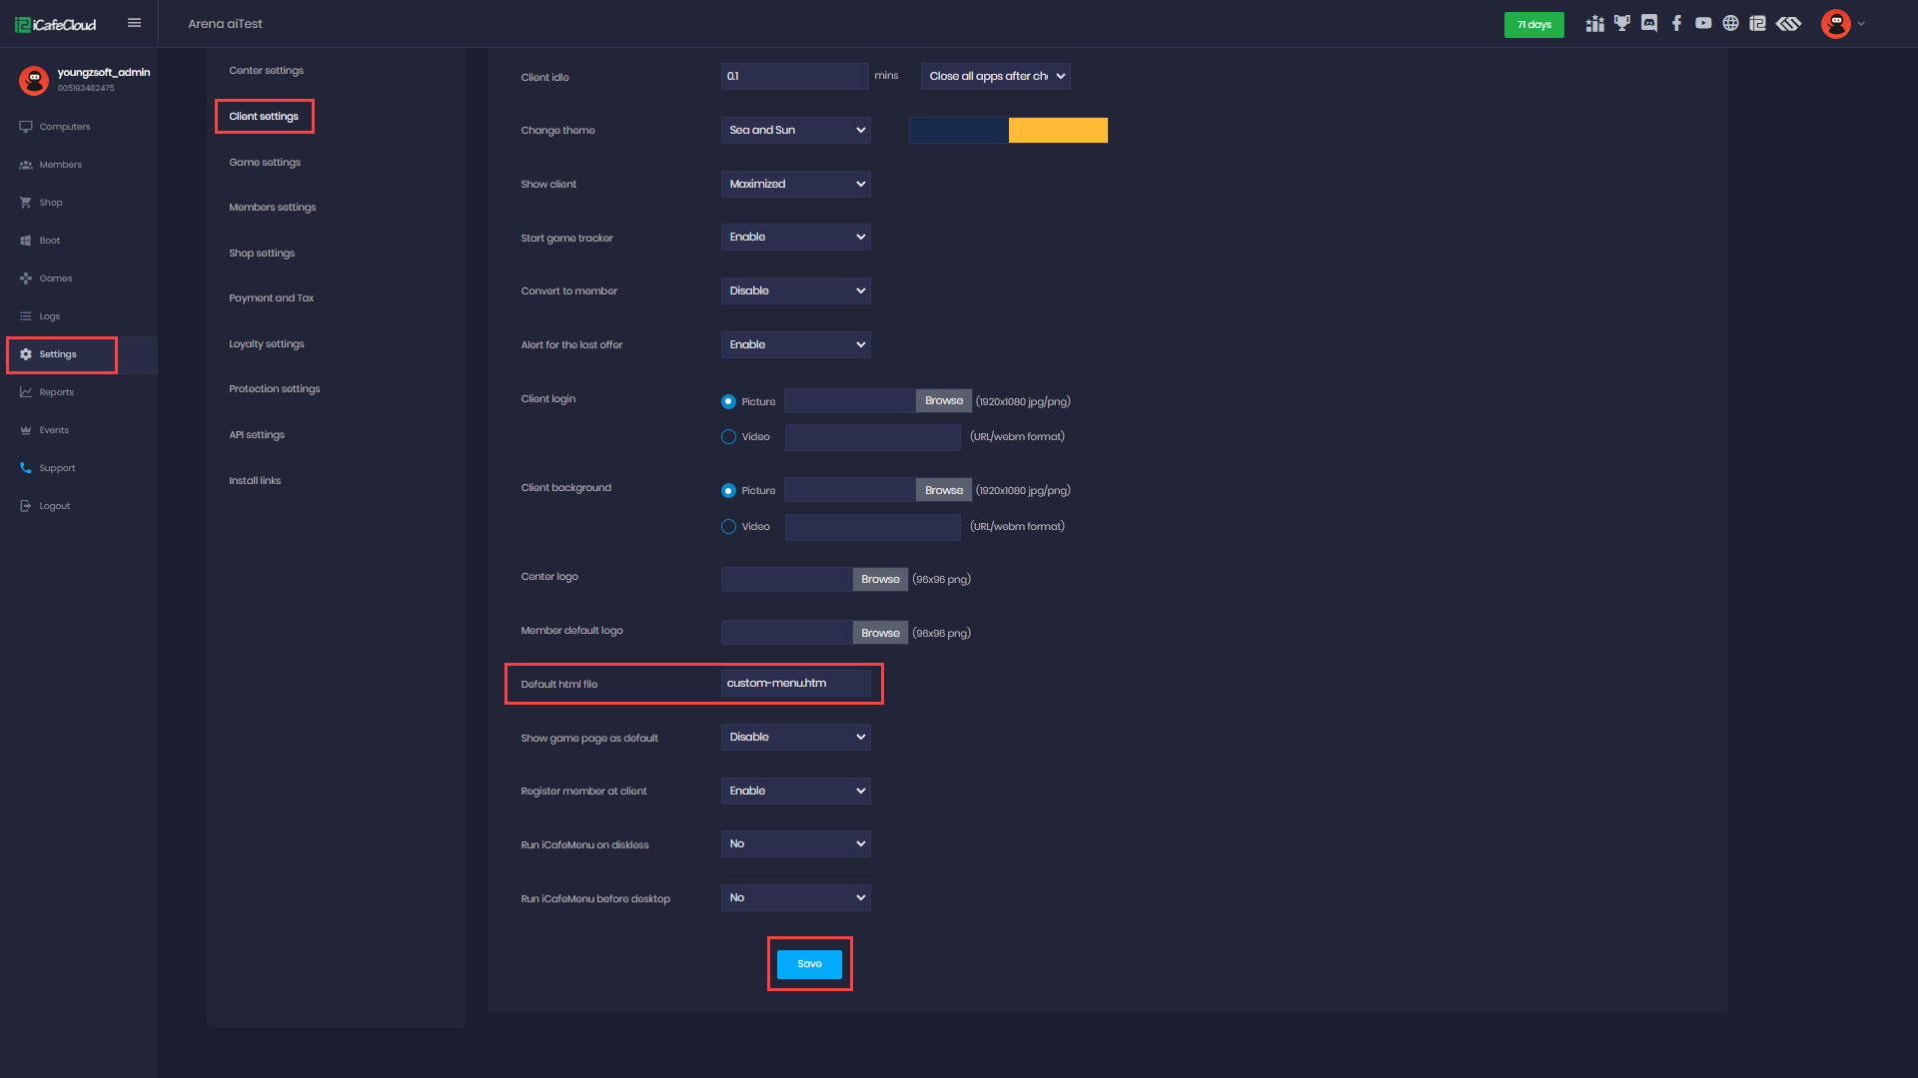Select Picture radio for Client background
This screenshot has height=1078, width=1918.
tap(728, 491)
